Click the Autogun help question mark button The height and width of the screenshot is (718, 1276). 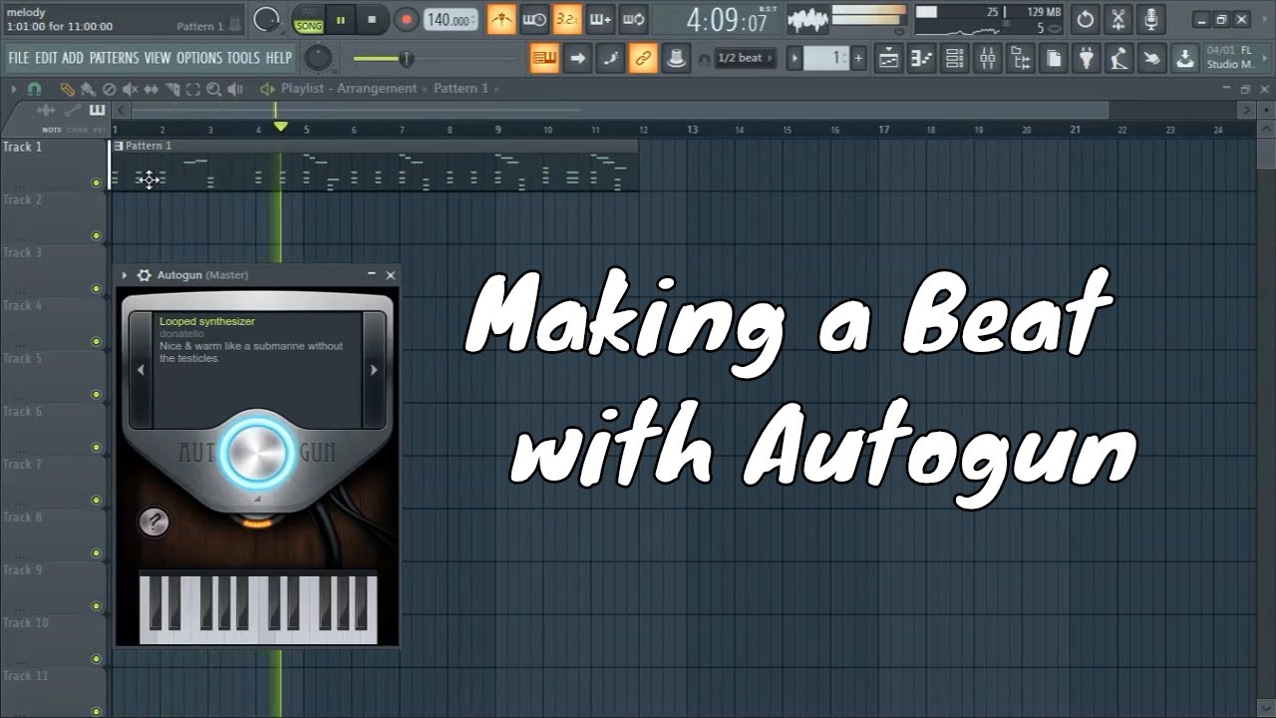(x=154, y=521)
